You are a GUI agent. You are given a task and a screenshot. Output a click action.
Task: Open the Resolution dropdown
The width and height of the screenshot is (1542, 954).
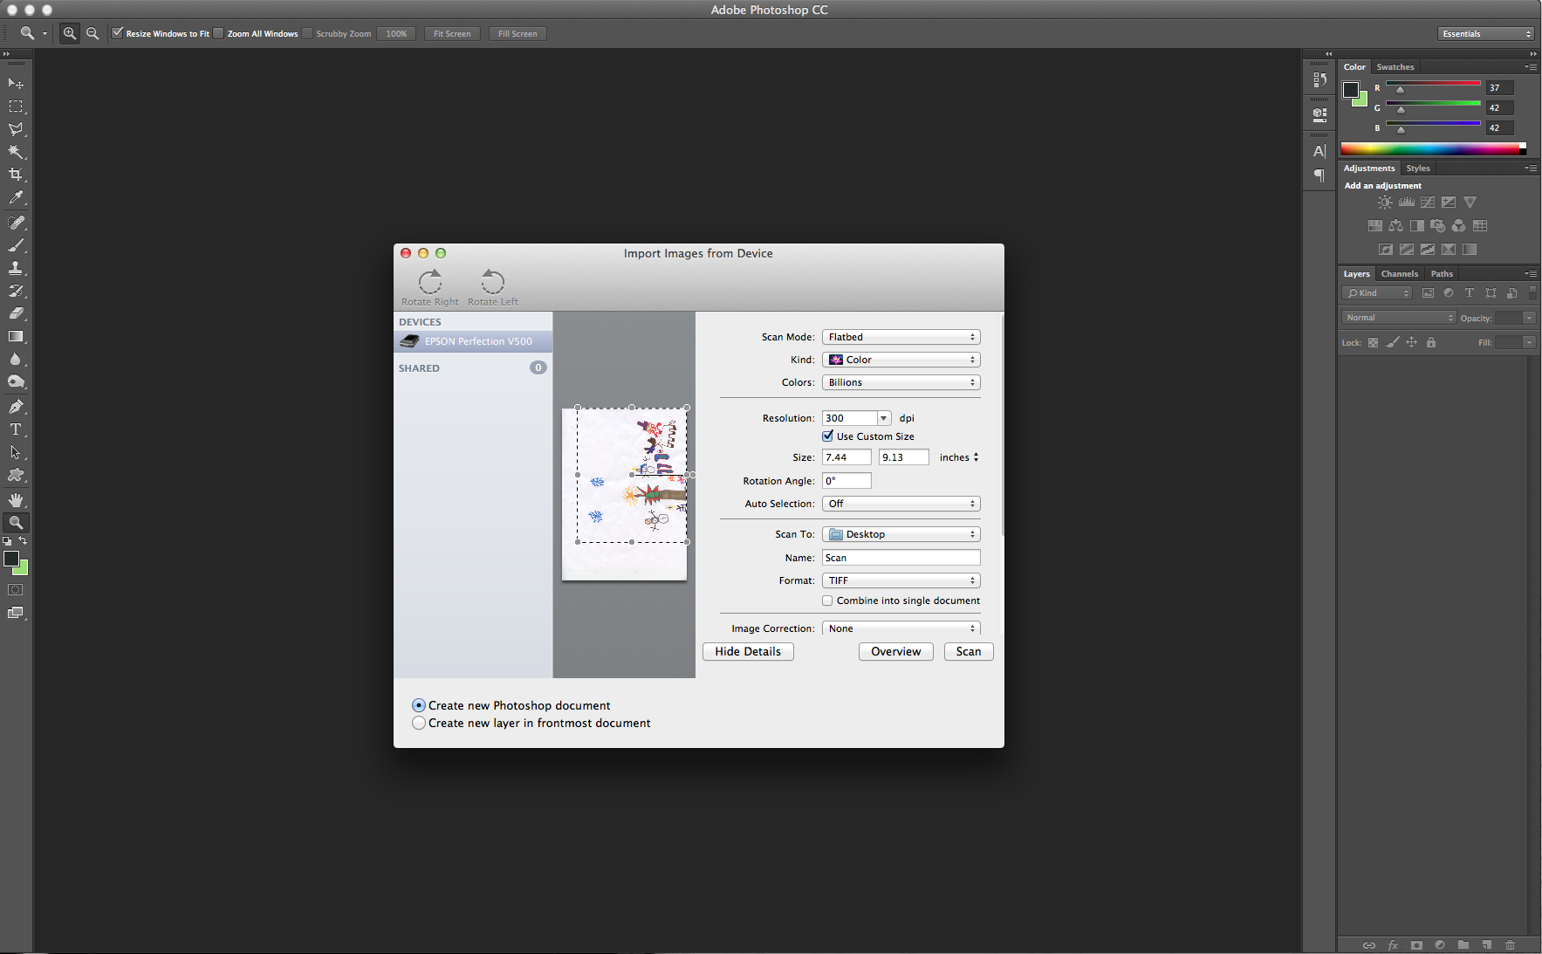[882, 417]
